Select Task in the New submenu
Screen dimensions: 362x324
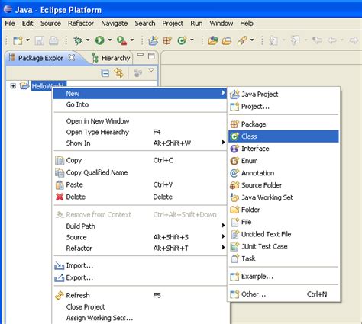(x=283, y=258)
